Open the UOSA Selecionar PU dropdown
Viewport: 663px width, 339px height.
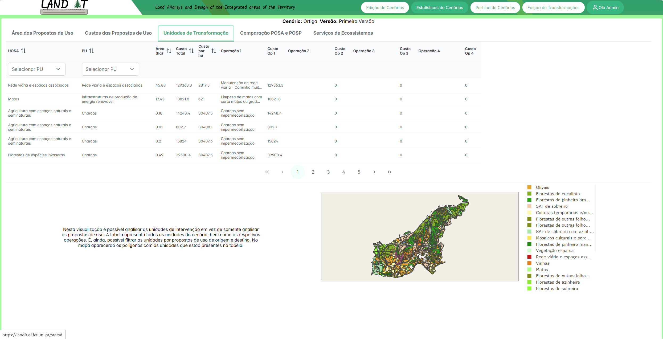point(36,69)
